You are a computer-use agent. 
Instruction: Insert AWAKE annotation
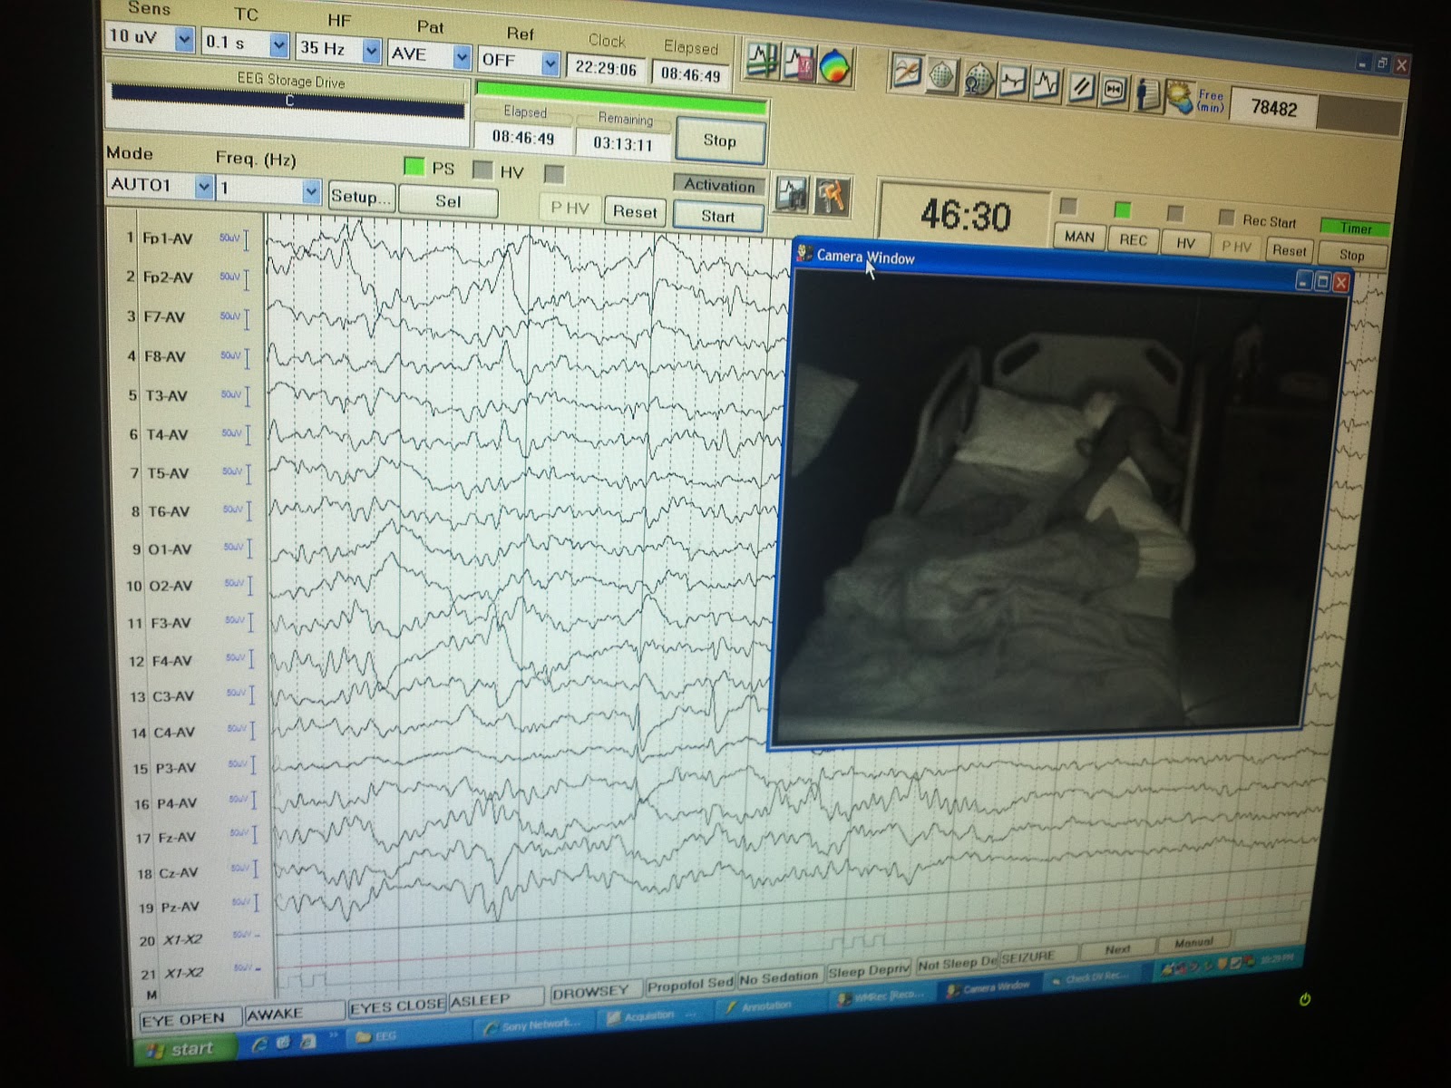(x=295, y=1014)
